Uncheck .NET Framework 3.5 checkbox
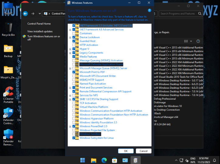 point(74,26)
